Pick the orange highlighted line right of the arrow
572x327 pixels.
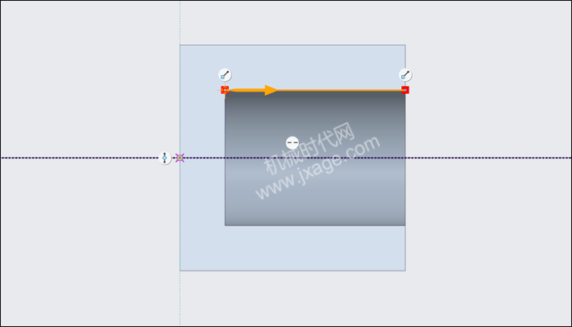[x=339, y=90]
